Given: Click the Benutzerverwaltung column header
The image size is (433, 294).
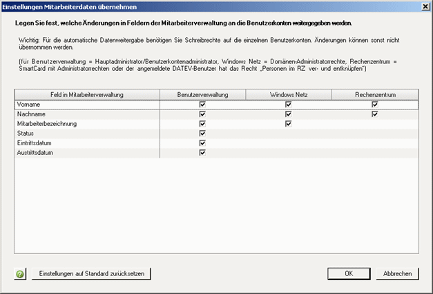Looking at the screenshot, I should [x=203, y=95].
